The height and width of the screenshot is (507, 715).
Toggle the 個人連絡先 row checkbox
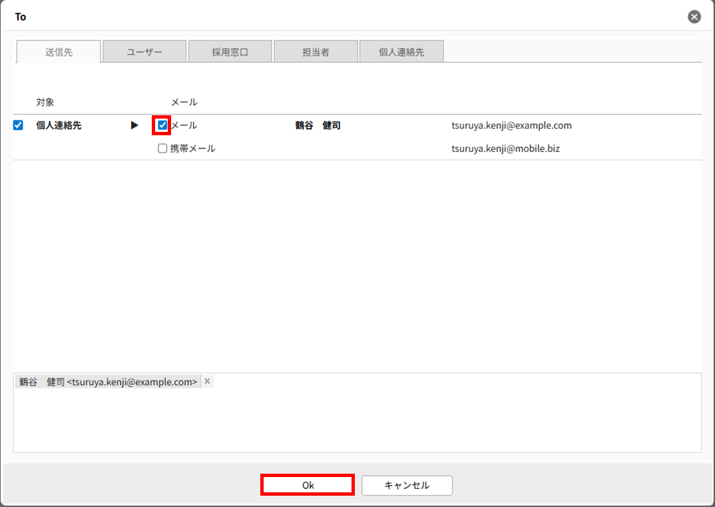[x=18, y=125]
